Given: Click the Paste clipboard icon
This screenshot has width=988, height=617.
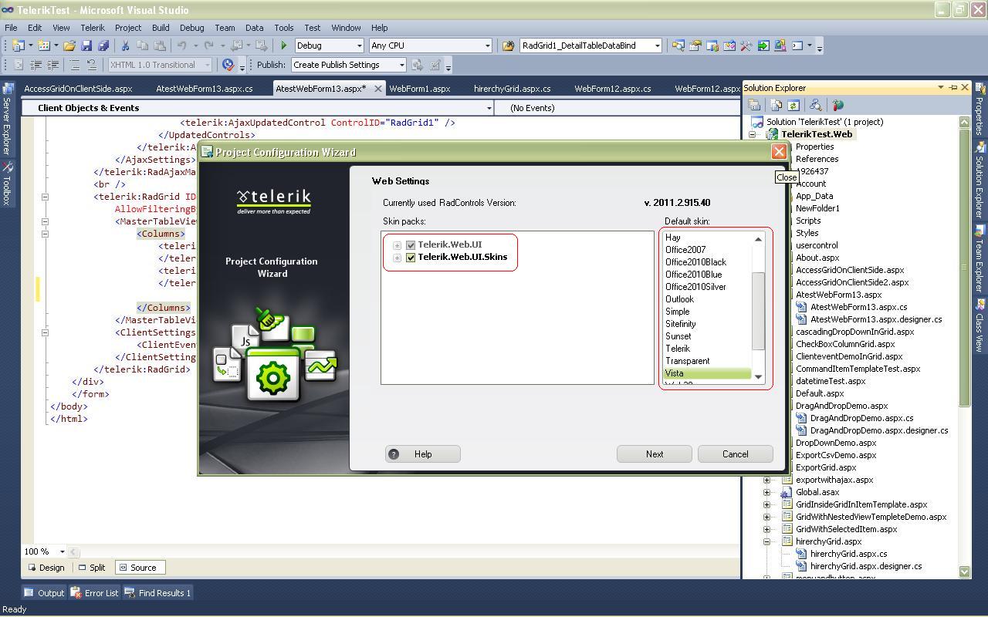Looking at the screenshot, I should 160,46.
